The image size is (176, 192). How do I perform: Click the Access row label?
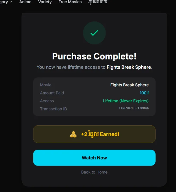(x=47, y=101)
